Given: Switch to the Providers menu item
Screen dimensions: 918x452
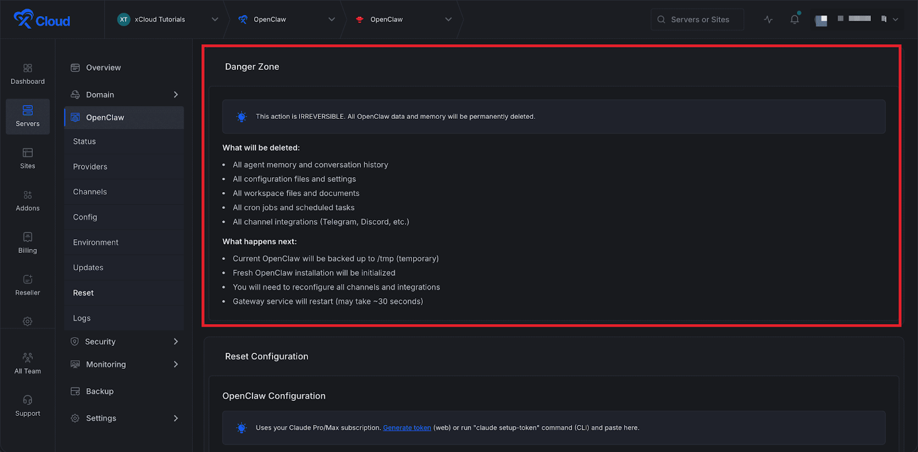Looking at the screenshot, I should 90,167.
